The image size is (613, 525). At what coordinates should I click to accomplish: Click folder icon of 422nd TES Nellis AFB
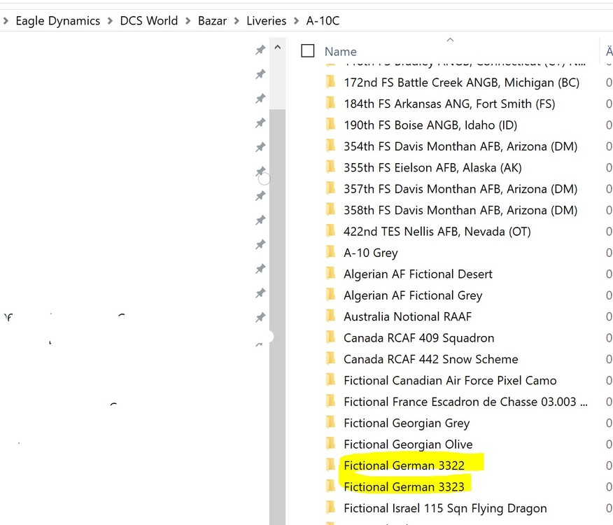tap(330, 231)
